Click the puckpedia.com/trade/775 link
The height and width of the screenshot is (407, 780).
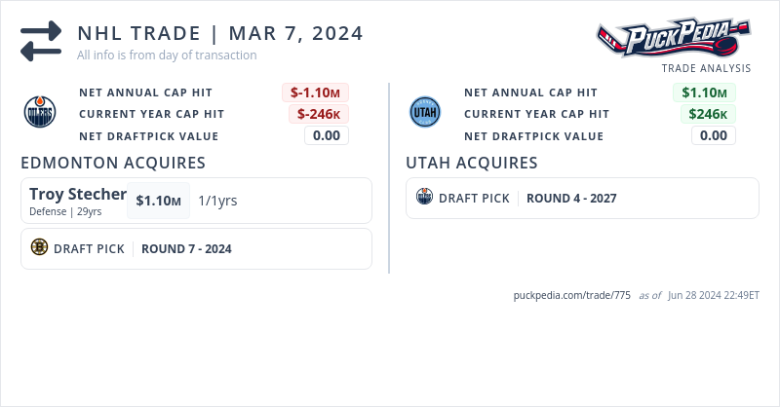tap(571, 295)
